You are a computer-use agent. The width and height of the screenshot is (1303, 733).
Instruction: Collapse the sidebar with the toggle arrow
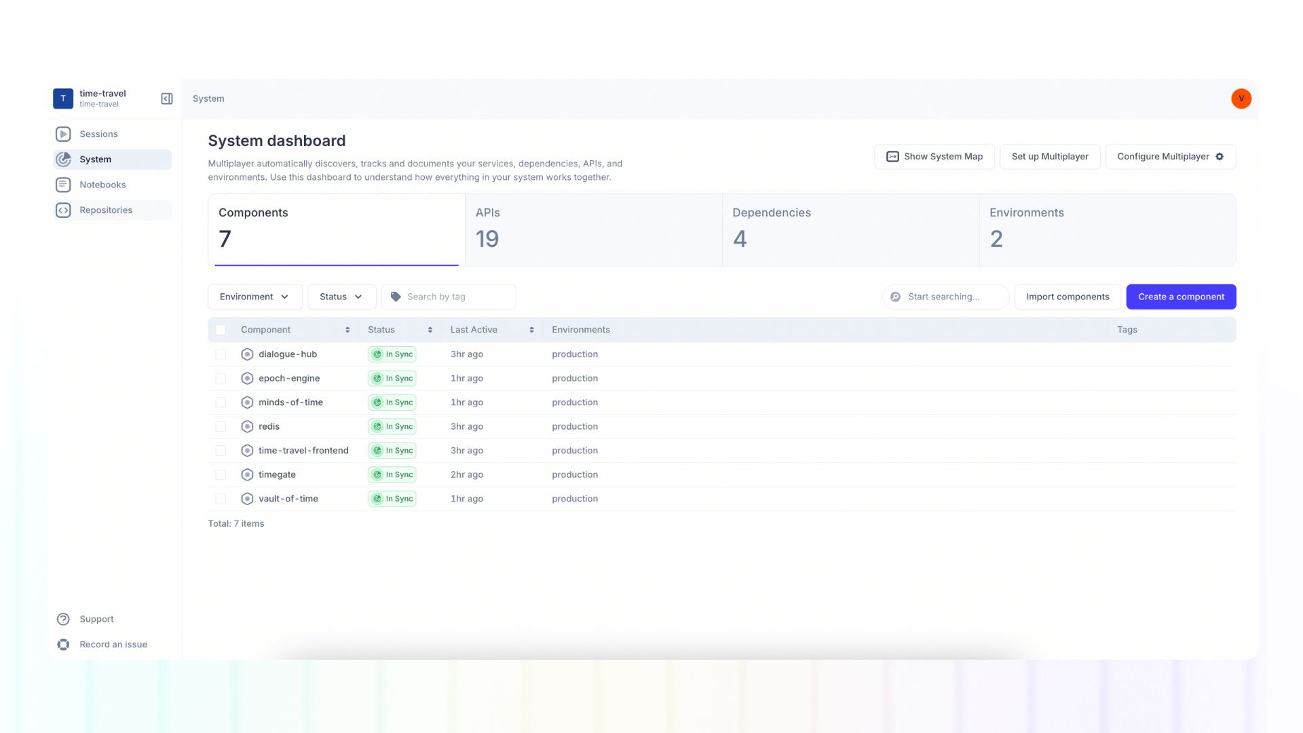click(166, 98)
